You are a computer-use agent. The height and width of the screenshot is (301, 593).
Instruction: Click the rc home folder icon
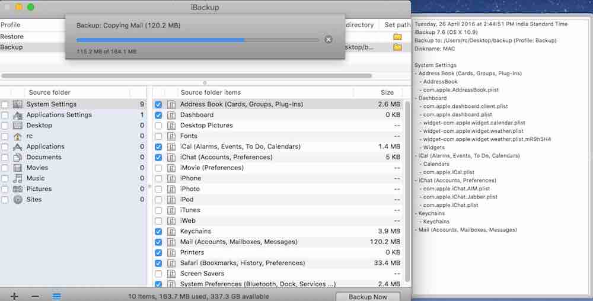tap(17, 136)
